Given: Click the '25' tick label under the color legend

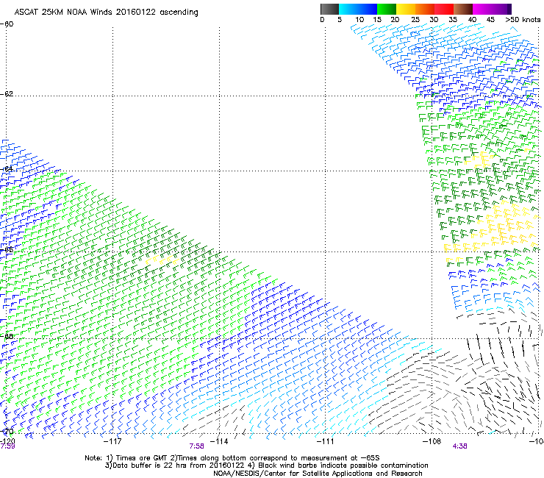Looking at the screenshot, I should pyautogui.click(x=415, y=19).
